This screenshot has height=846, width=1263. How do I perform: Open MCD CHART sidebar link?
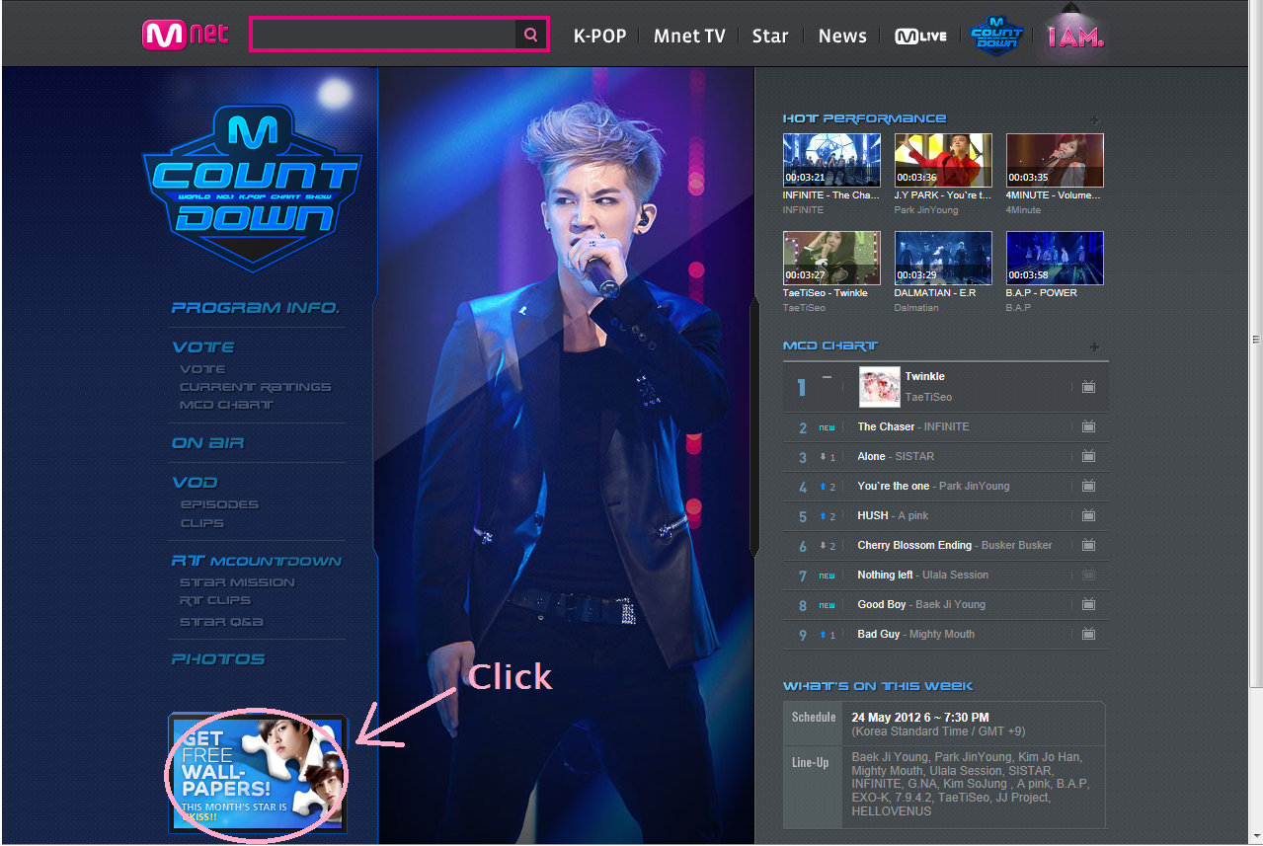pos(226,405)
